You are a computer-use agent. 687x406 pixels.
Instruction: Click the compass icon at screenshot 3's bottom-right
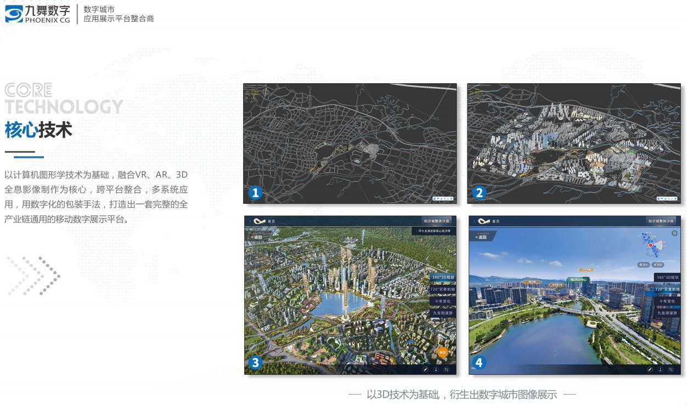point(446,369)
